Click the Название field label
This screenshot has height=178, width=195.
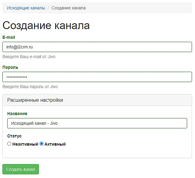click(17, 114)
